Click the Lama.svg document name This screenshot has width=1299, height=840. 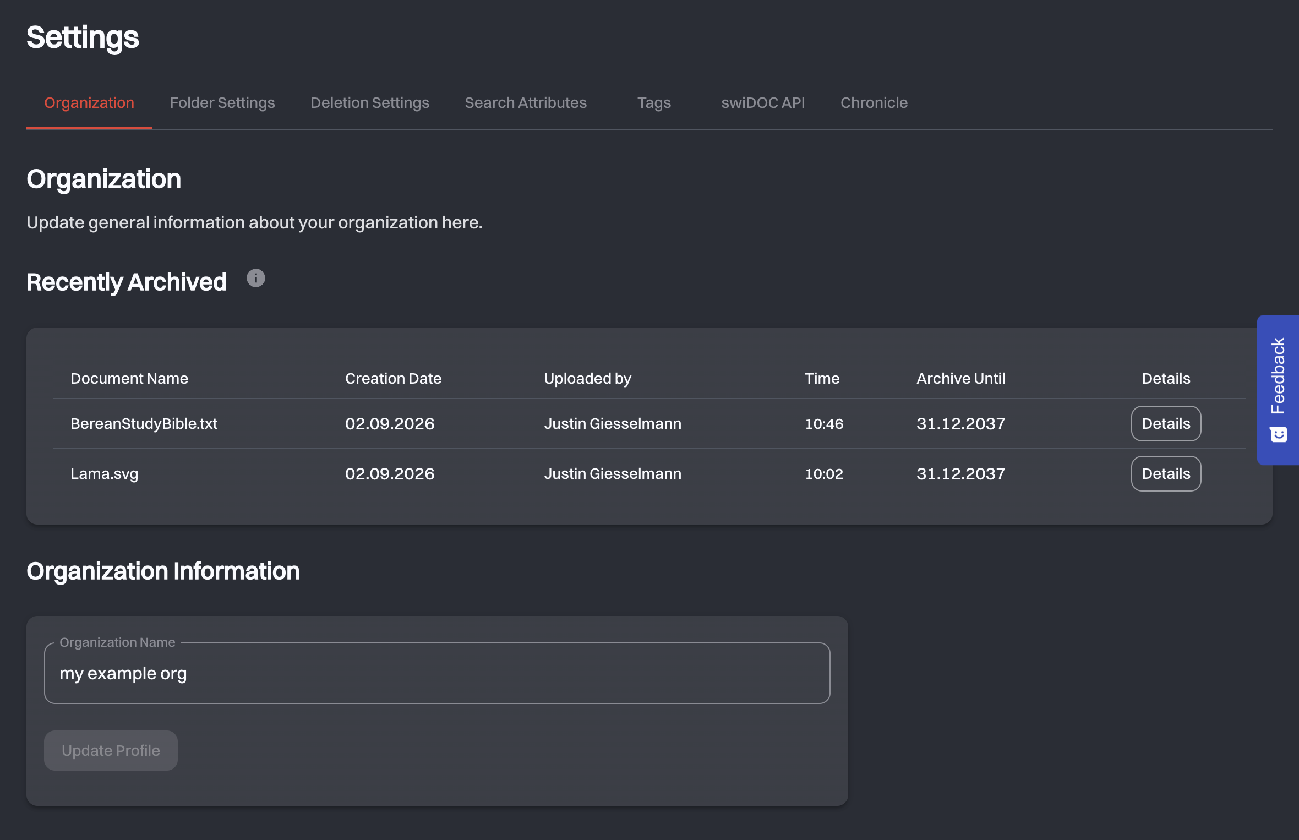coord(104,474)
